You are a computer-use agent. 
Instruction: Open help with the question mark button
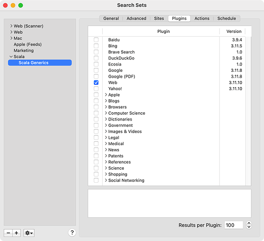(72, 233)
